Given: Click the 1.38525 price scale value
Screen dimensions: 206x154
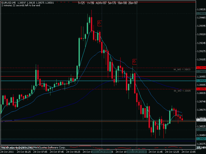Looking at the screenshot, I should click(201, 126).
